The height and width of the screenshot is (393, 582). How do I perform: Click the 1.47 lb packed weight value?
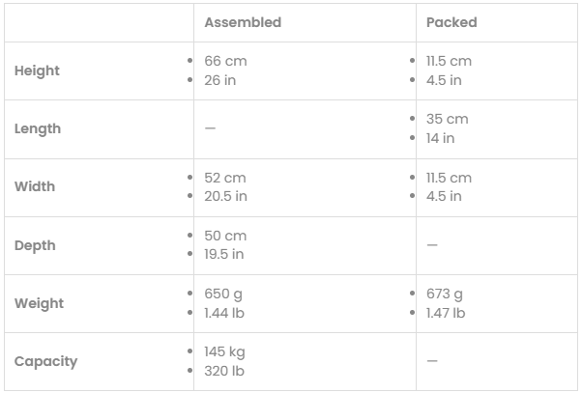446,313
